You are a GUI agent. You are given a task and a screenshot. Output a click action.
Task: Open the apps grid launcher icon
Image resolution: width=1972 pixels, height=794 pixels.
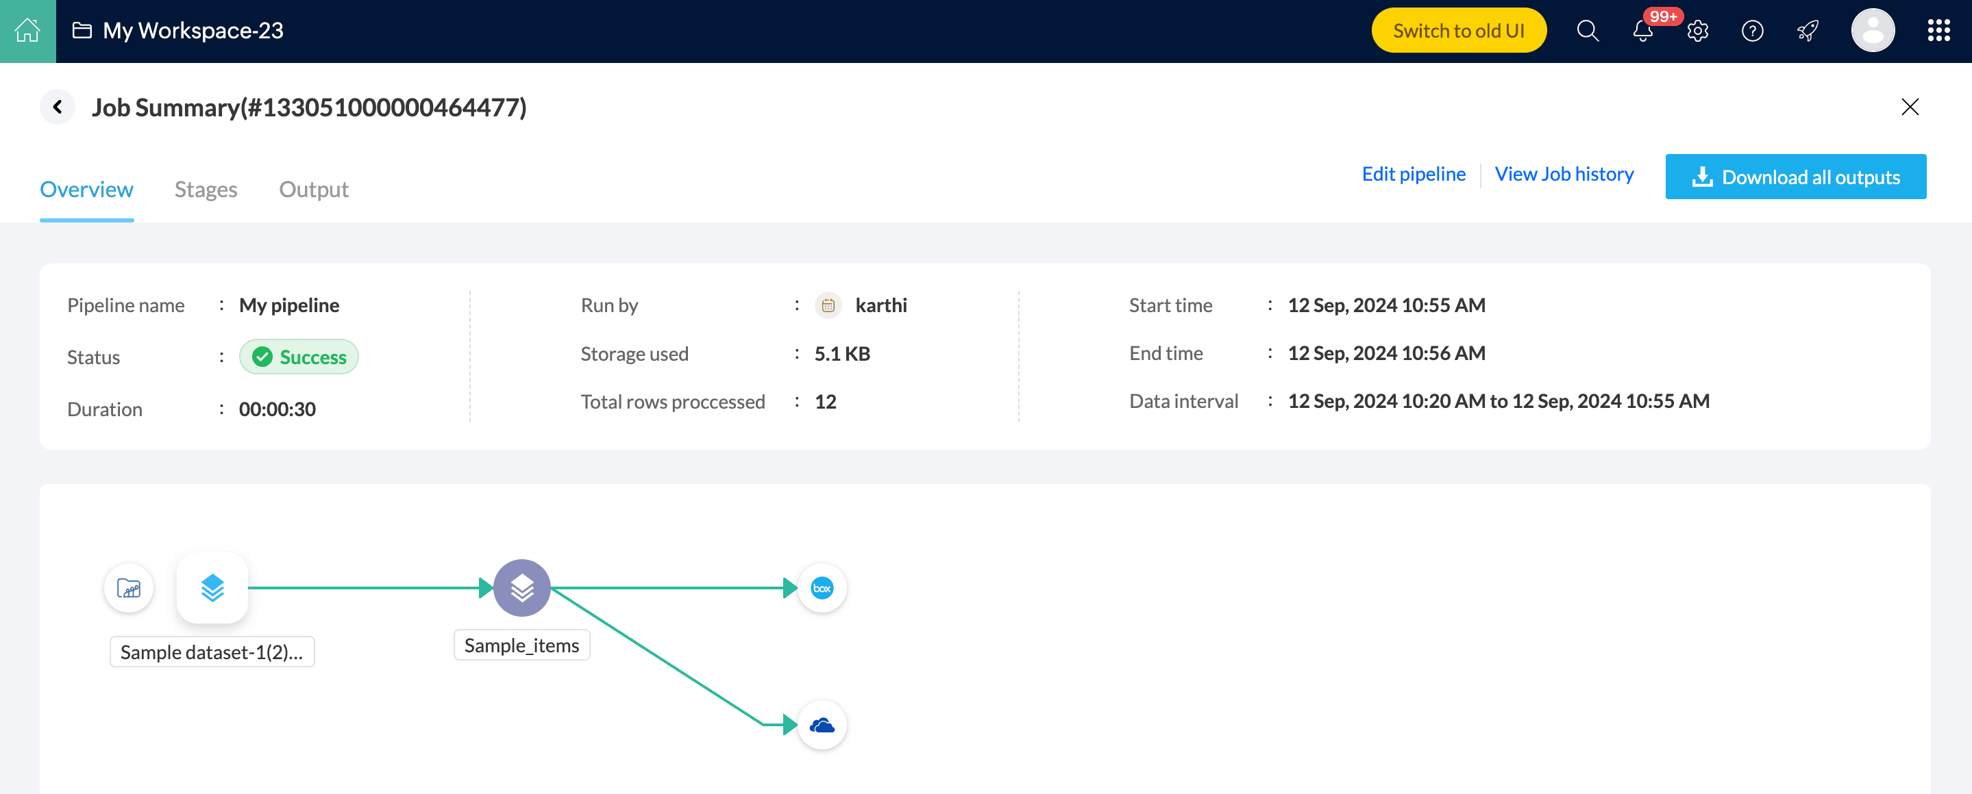point(1938,31)
